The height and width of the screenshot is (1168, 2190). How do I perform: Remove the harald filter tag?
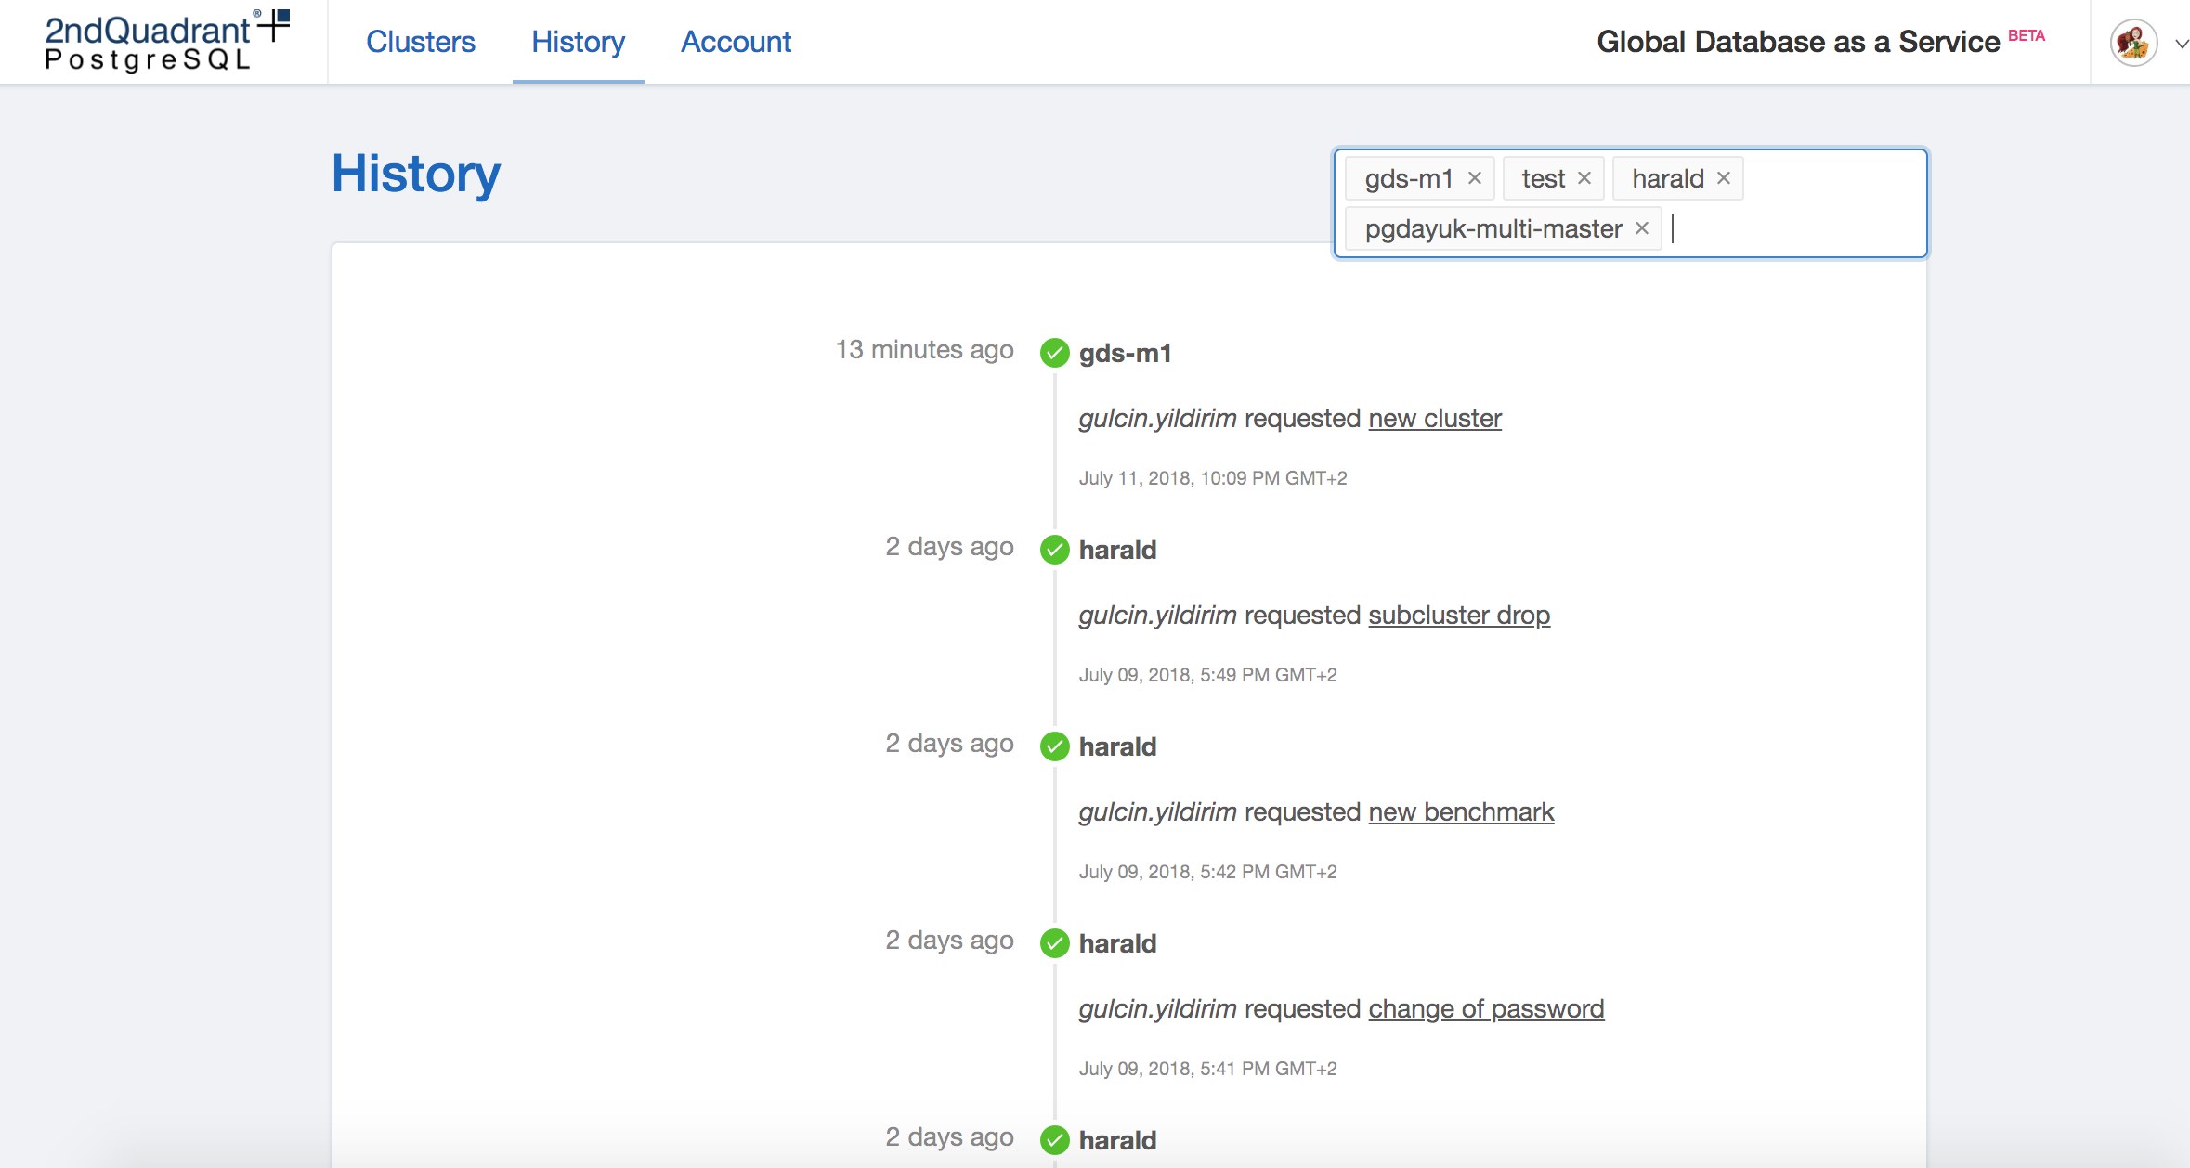(x=1724, y=178)
